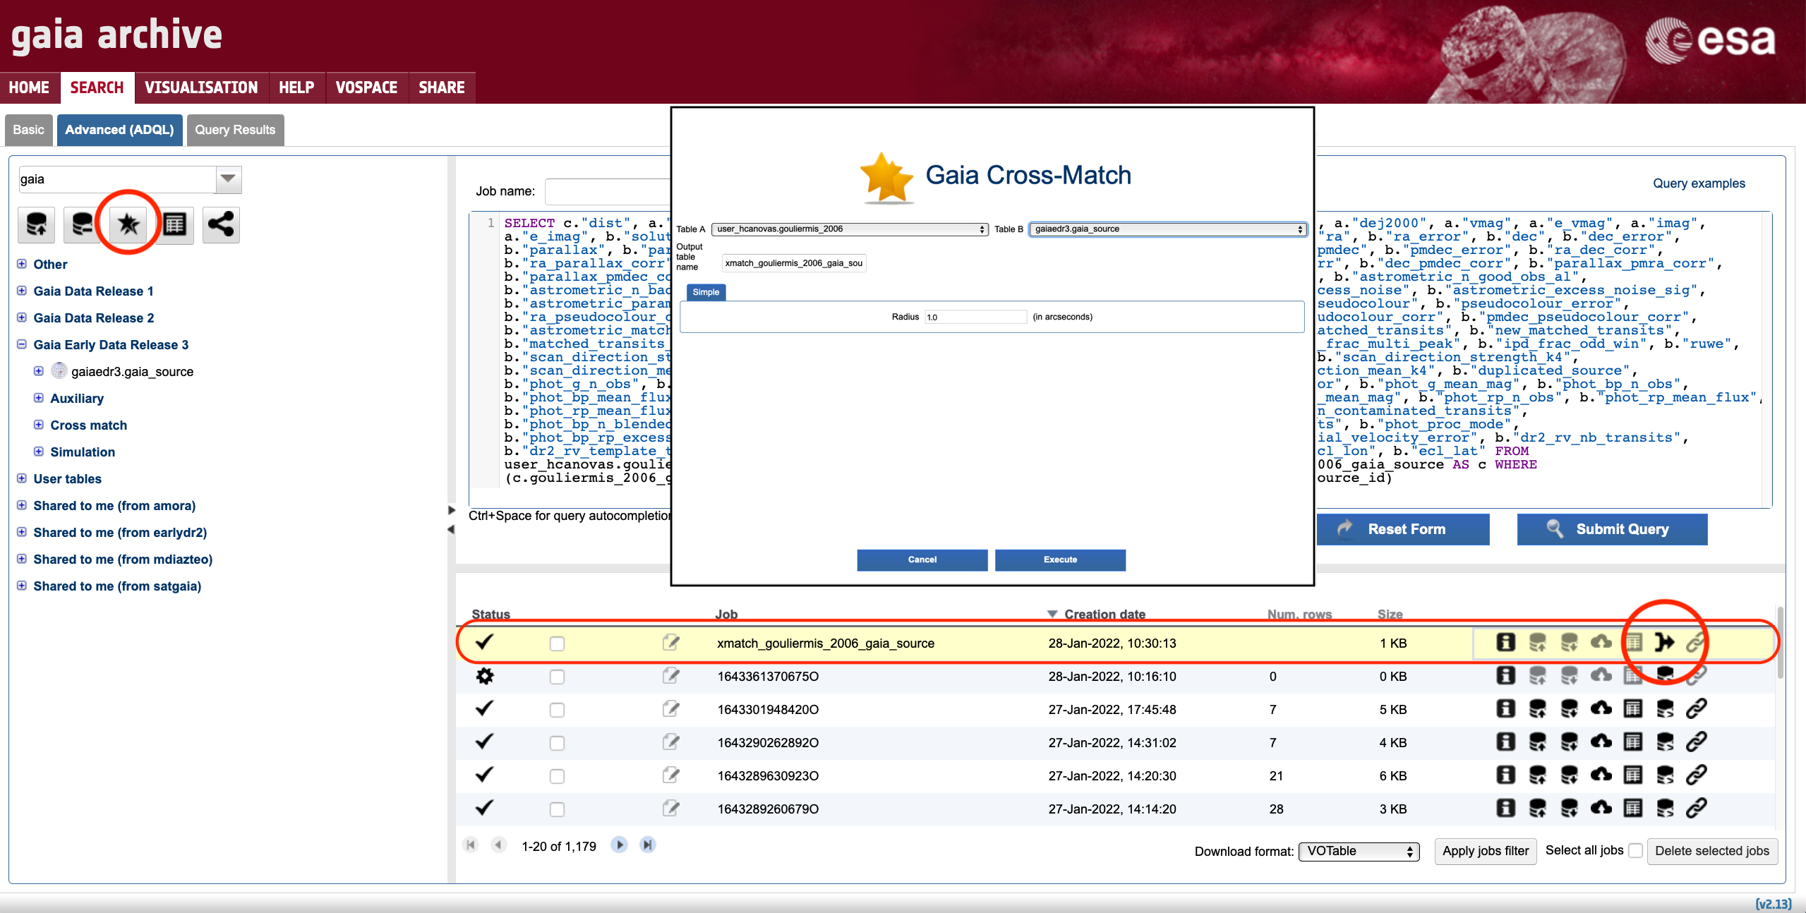Click the Output table name field

tap(794, 263)
